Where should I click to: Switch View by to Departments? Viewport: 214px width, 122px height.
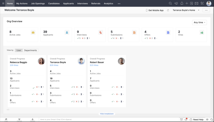click(30, 50)
